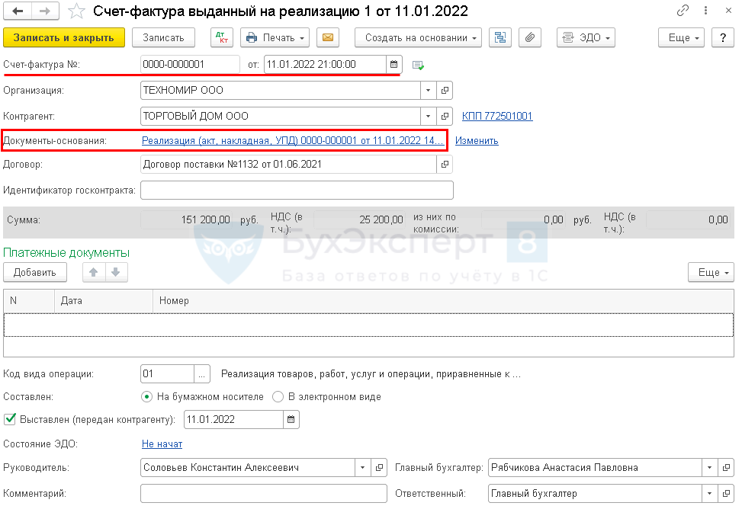The width and height of the screenshot is (742, 506).
Task: Open the calendar picker for invoice date
Action: pos(393,65)
